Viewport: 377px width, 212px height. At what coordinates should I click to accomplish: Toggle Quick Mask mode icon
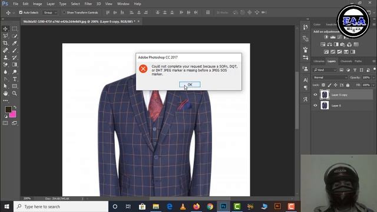click(x=5, y=123)
